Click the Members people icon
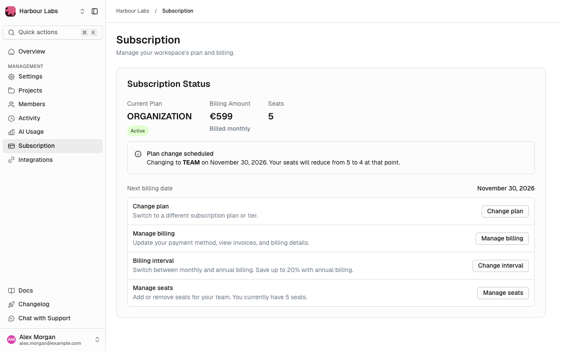The image size is (561, 351). pos(11,104)
